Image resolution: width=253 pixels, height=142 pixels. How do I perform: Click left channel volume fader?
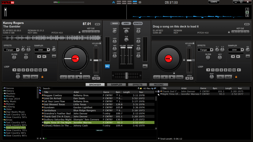pyautogui.click(x=123, y=48)
